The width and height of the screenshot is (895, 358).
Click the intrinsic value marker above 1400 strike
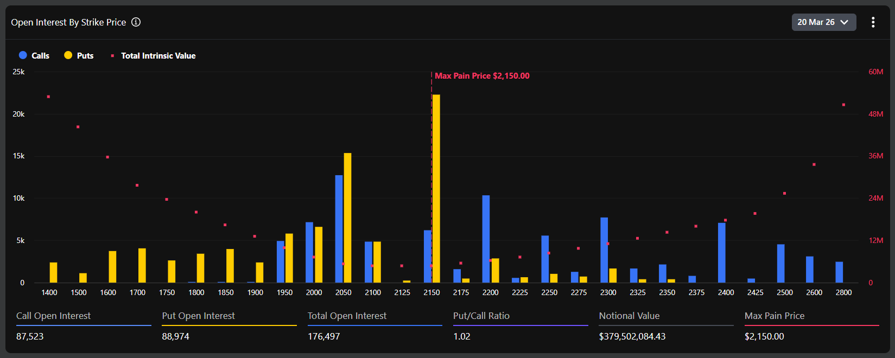pyautogui.click(x=48, y=97)
